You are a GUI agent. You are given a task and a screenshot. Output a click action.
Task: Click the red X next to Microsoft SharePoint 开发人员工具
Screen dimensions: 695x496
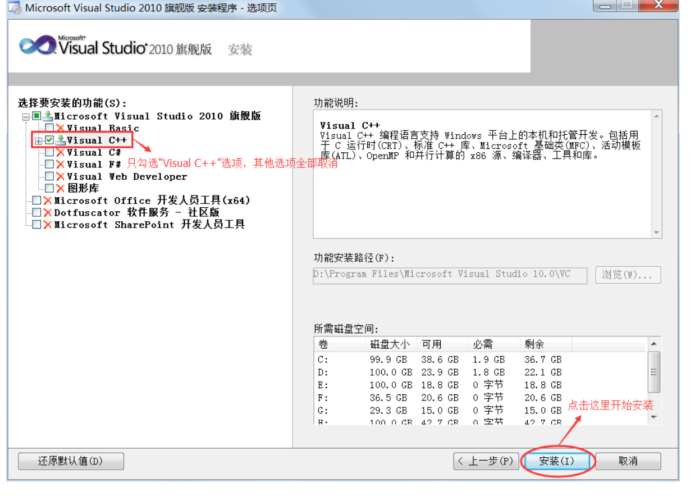click(x=47, y=224)
